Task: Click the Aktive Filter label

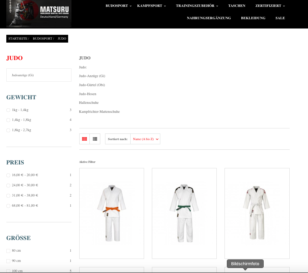Action: 87,162
